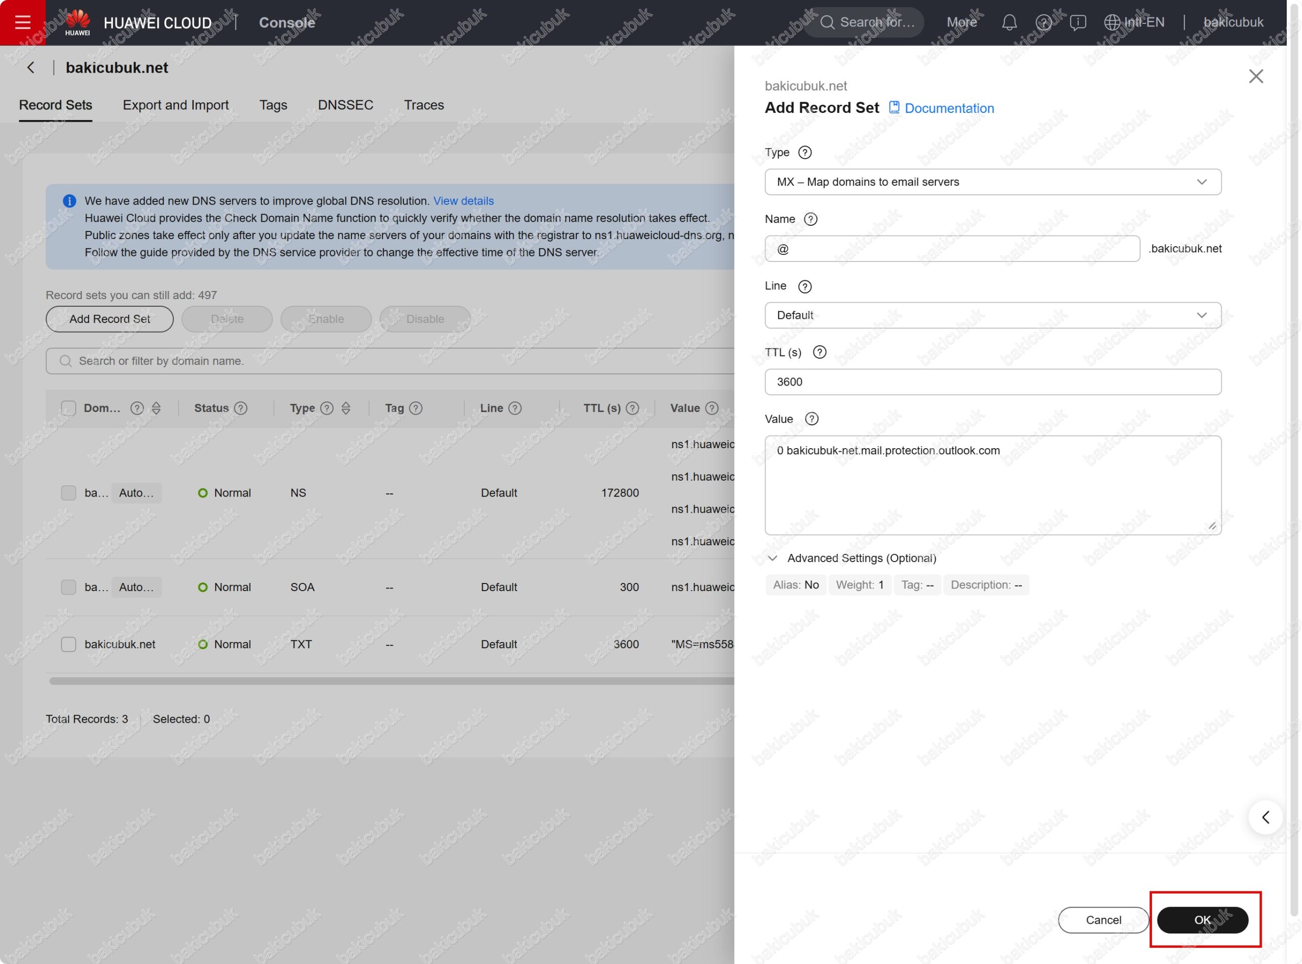Image resolution: width=1302 pixels, height=964 pixels.
Task: Click the TTL help question icon
Action: pos(819,352)
